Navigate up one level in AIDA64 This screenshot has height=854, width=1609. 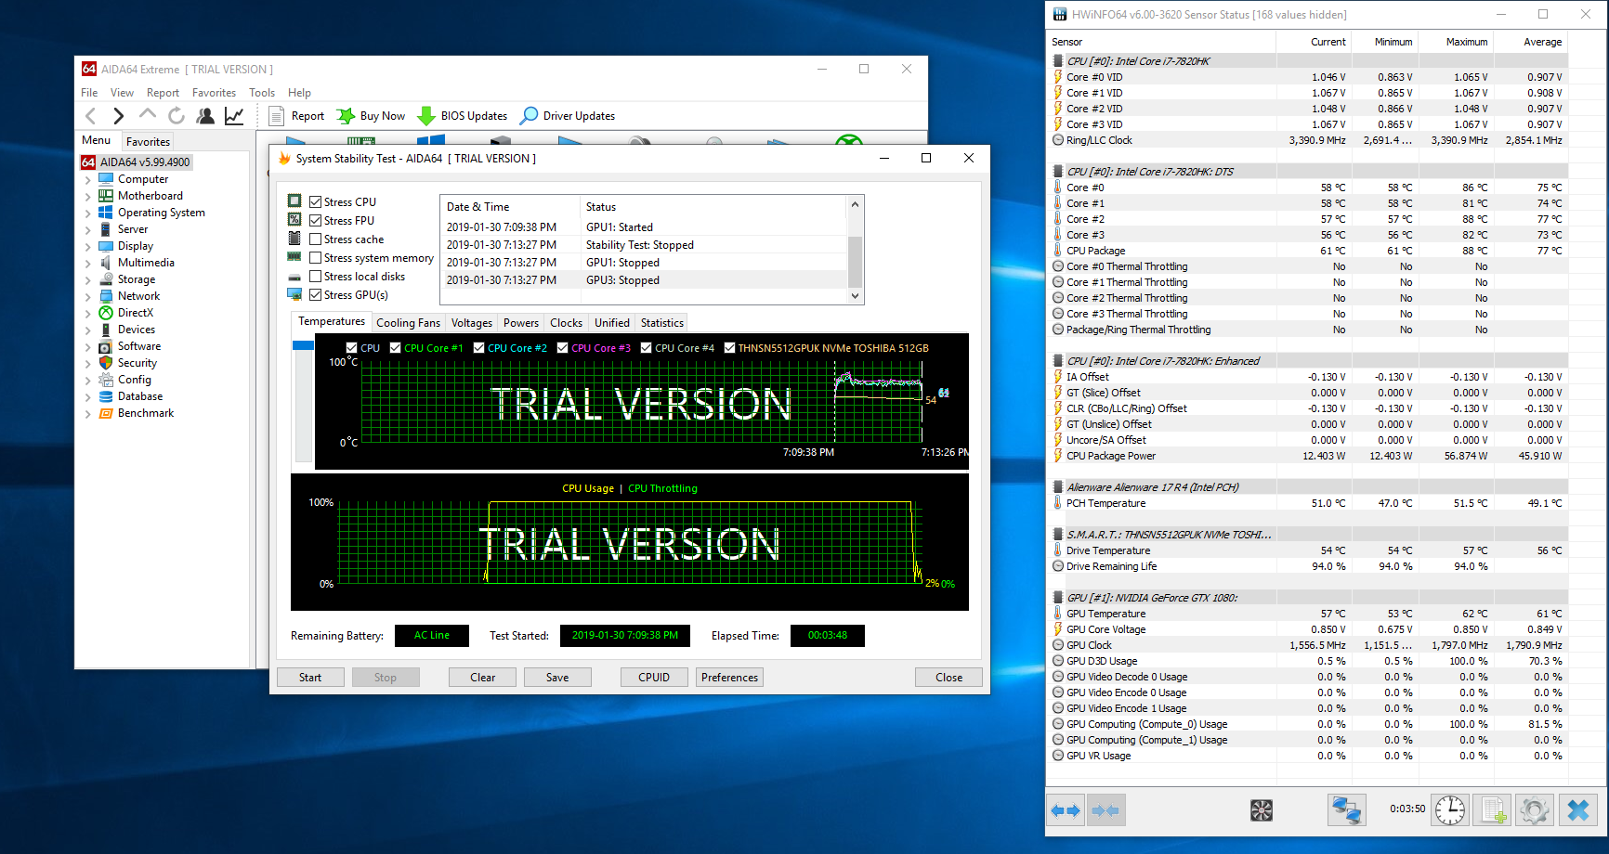(147, 114)
